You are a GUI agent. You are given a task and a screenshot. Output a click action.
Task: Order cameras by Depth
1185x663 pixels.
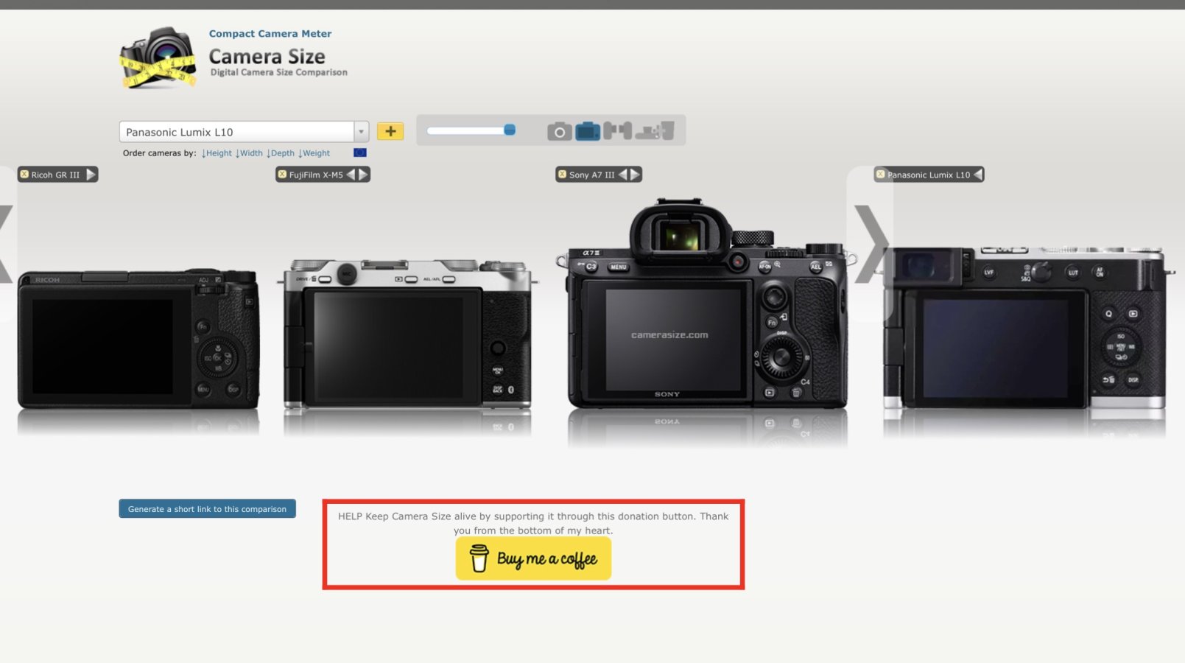click(x=281, y=153)
